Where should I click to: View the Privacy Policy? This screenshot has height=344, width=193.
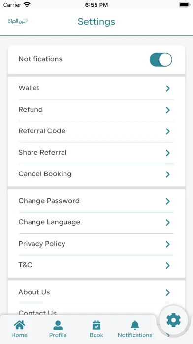(x=96, y=244)
